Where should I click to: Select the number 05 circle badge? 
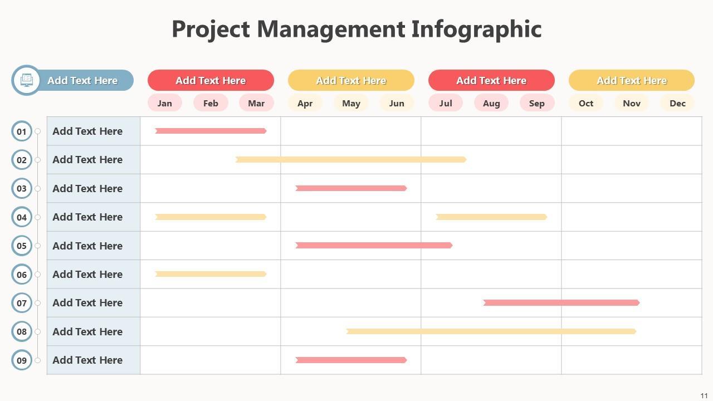(22, 246)
